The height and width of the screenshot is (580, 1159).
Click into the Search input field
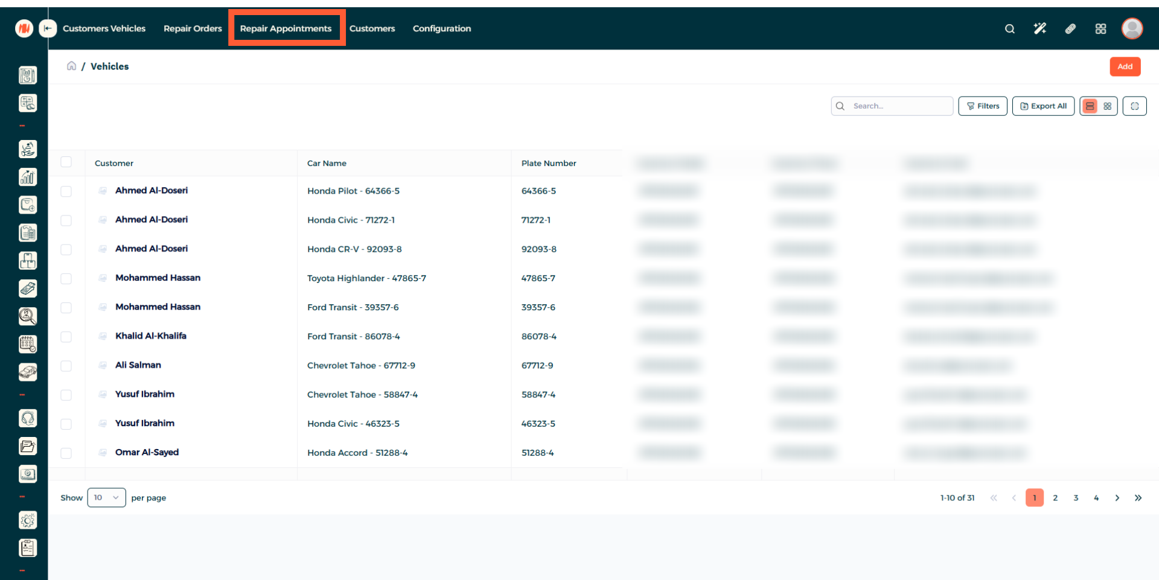coord(899,106)
